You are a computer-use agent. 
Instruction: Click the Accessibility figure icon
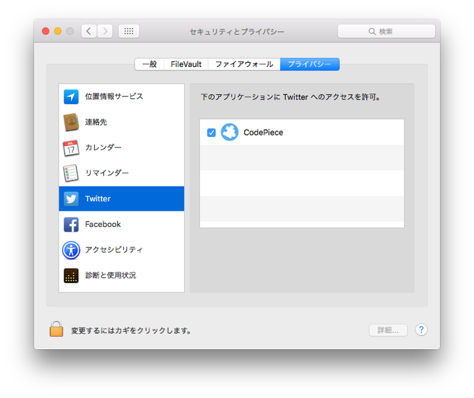(x=71, y=250)
